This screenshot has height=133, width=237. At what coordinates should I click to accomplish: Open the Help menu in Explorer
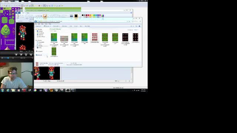(x=50, y=24)
